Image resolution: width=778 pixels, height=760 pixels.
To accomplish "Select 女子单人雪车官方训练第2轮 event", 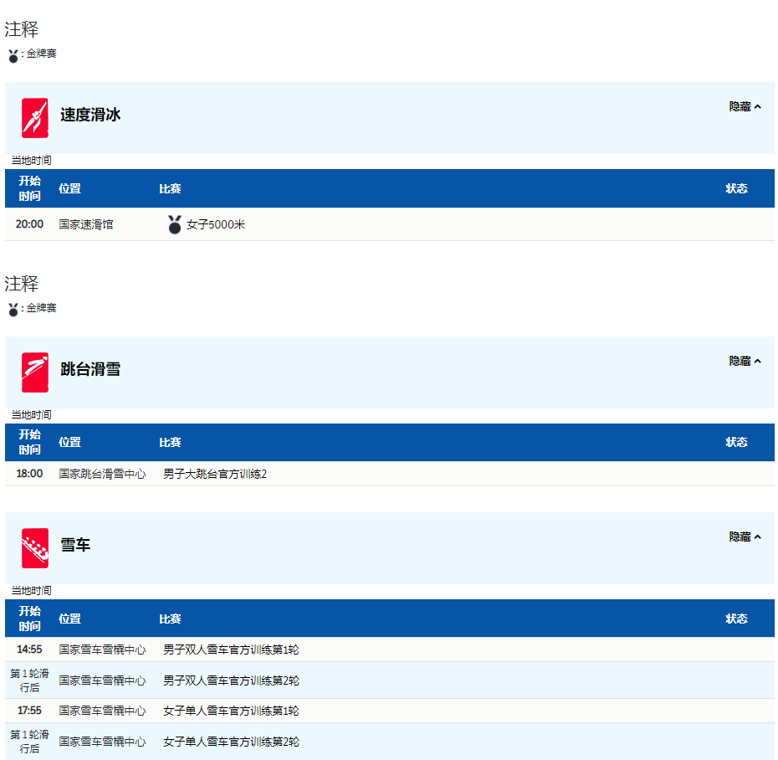I will [231, 742].
